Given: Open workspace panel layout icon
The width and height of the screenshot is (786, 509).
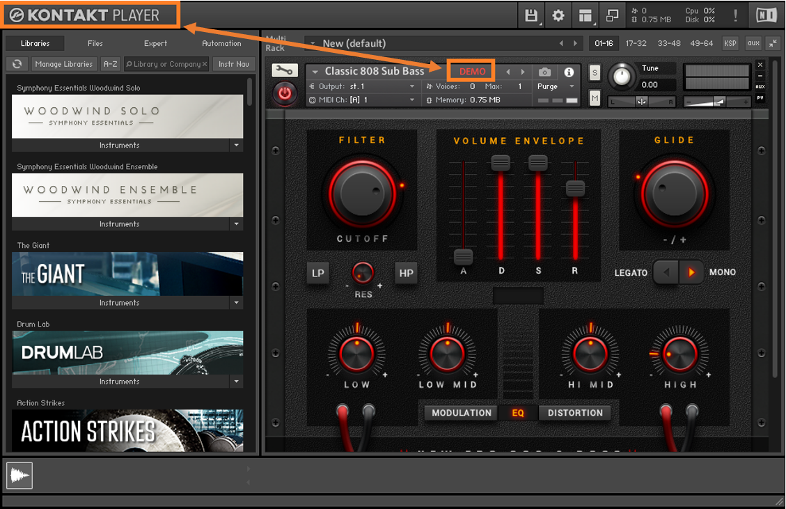Looking at the screenshot, I should pos(585,15).
